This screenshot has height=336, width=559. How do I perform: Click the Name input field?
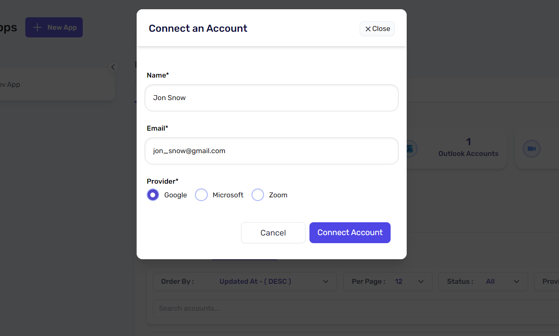[x=271, y=98]
